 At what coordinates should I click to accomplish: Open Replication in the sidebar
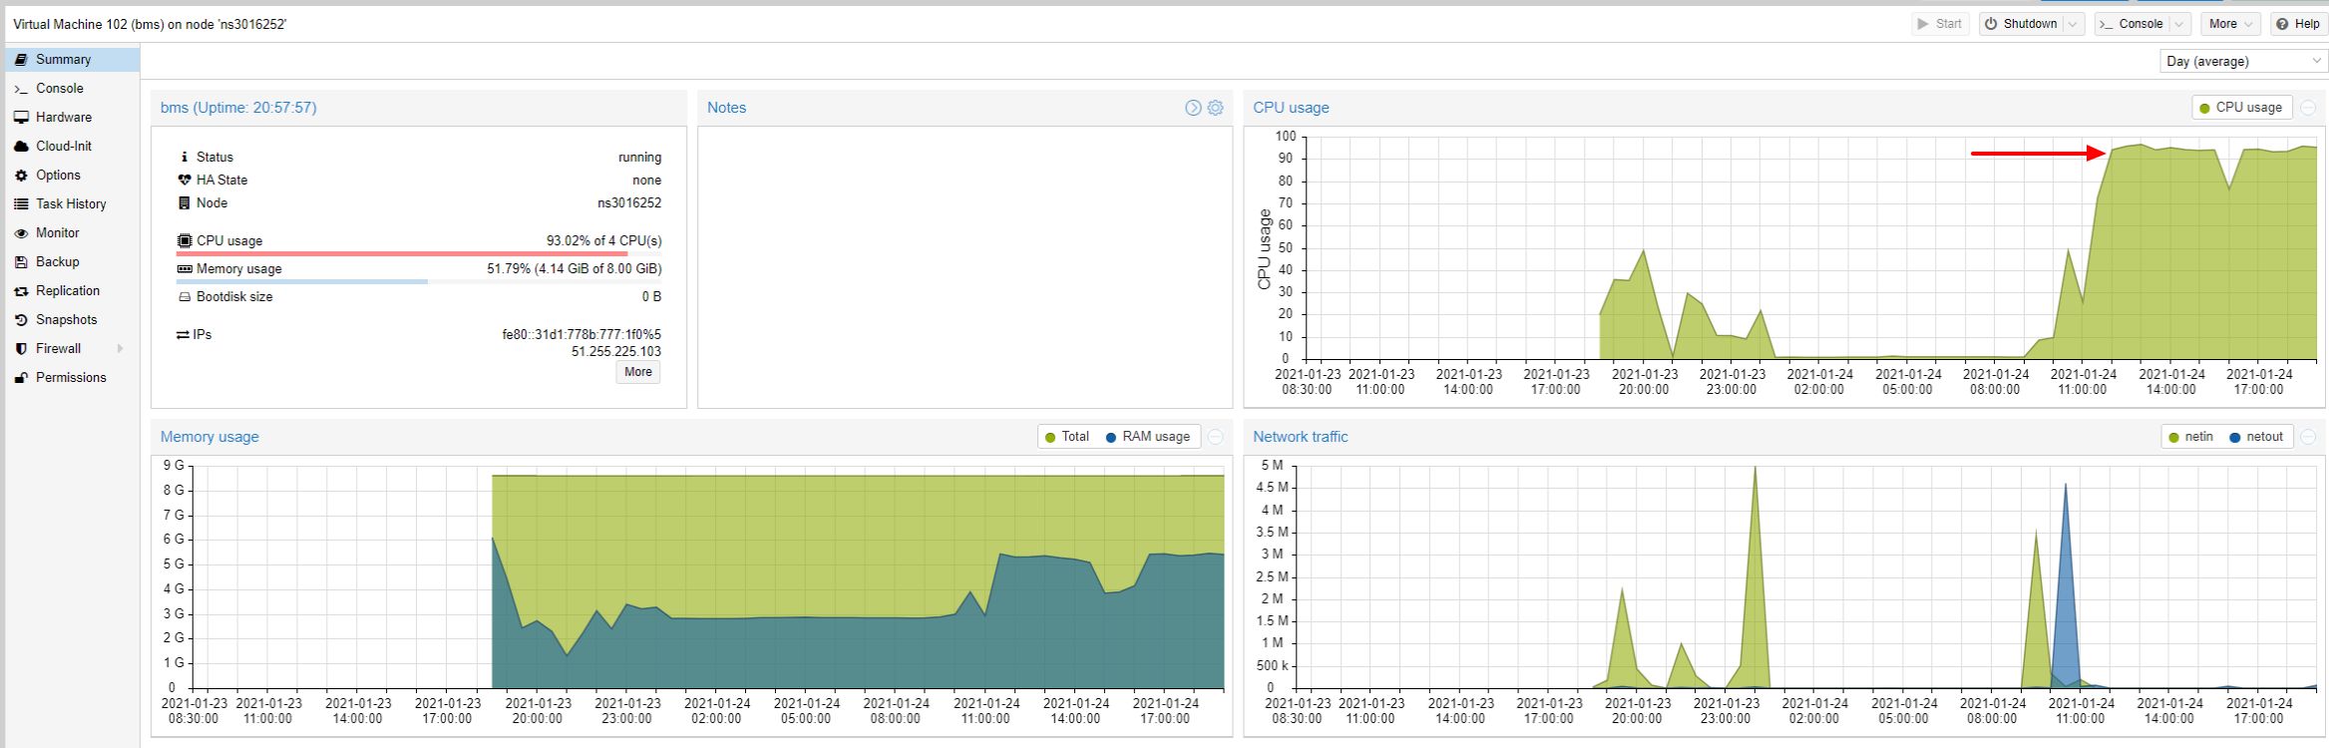[67, 290]
